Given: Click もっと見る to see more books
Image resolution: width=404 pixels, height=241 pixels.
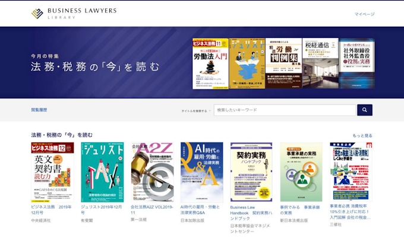Looking at the screenshot, I should point(362,136).
